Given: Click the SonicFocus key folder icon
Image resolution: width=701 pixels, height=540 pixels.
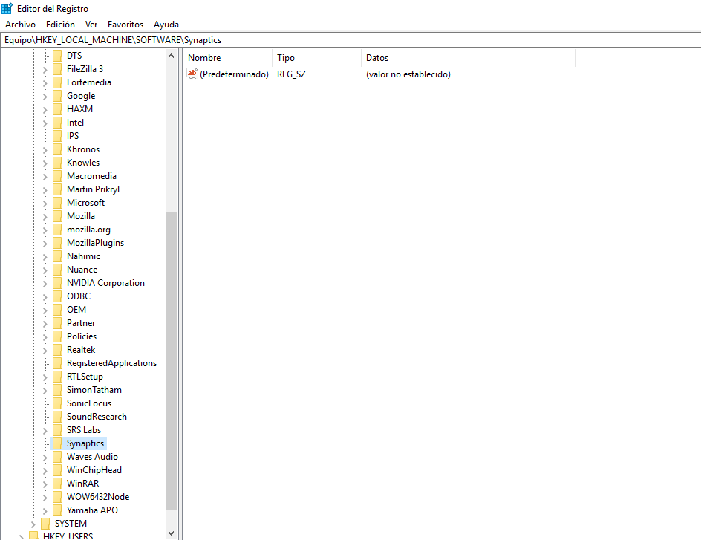Looking at the screenshot, I should [57, 403].
